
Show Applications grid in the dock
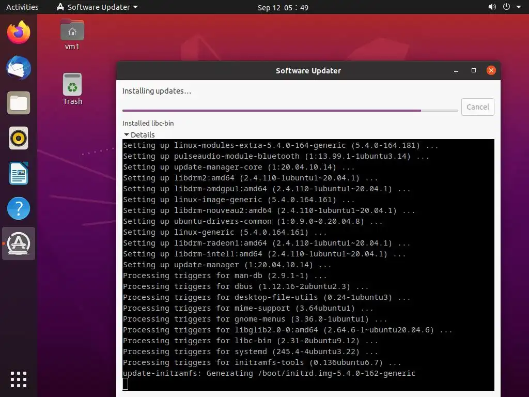click(x=19, y=379)
